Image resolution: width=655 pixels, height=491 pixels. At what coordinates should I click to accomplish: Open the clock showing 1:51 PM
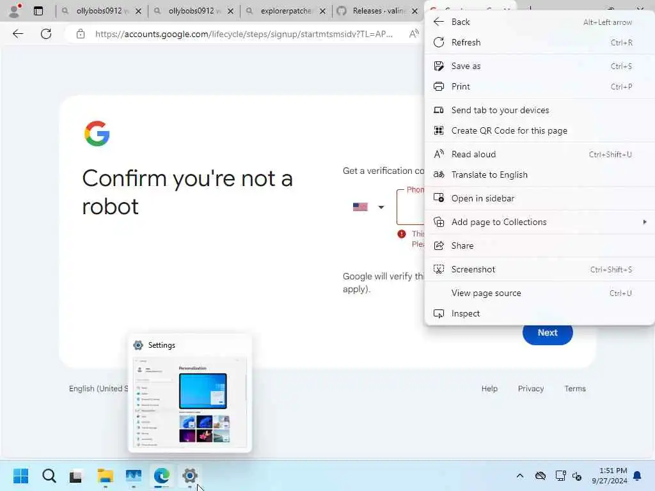click(609, 476)
